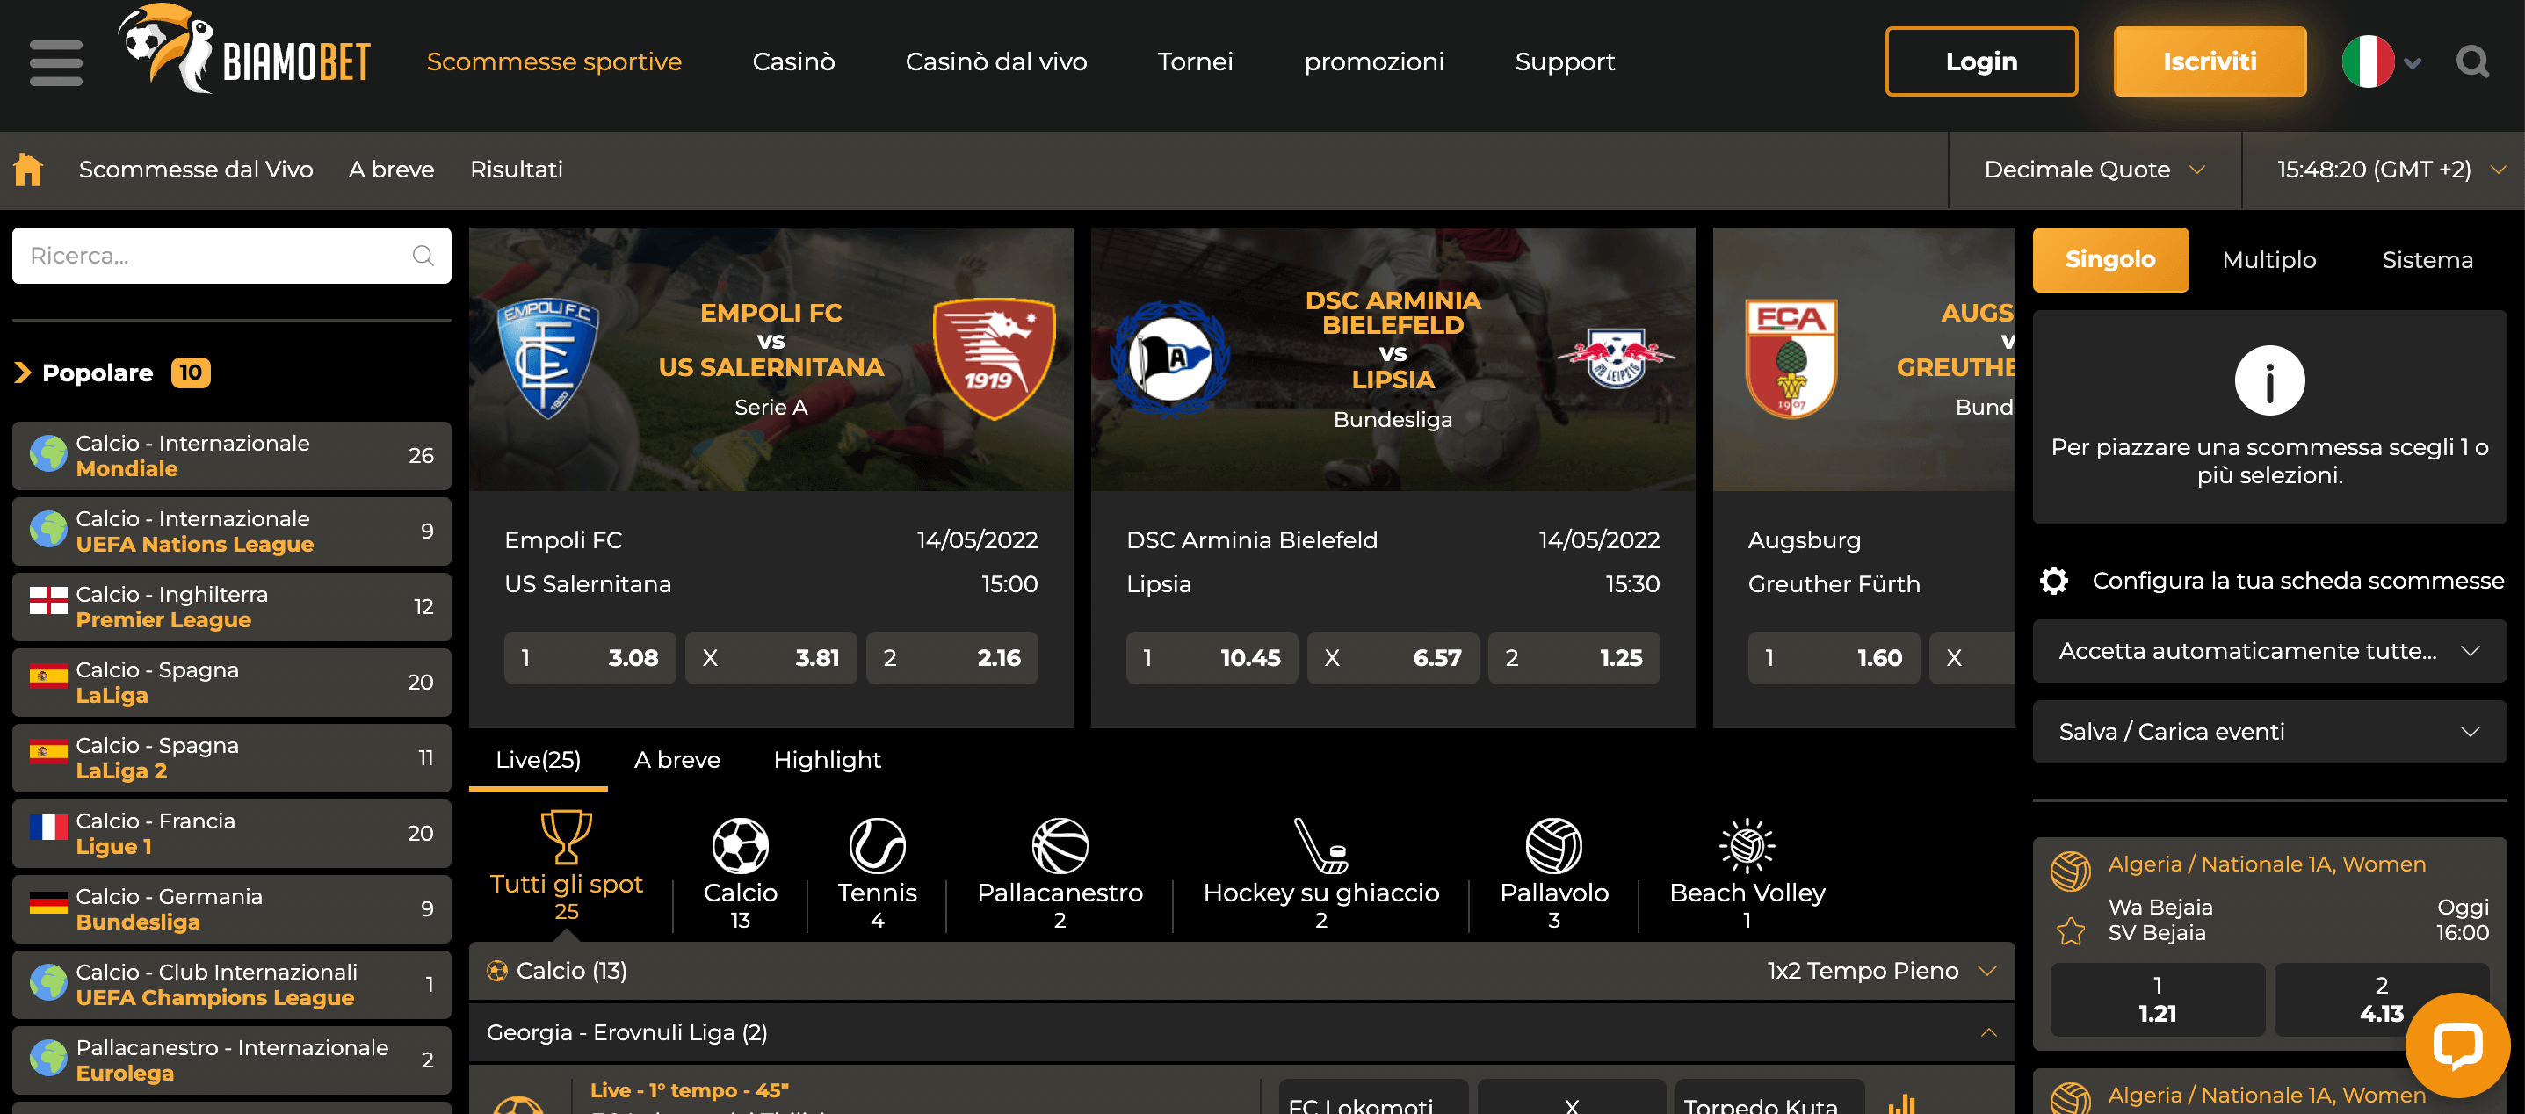
Task: Click the Iscriviti button
Action: pos(2210,61)
